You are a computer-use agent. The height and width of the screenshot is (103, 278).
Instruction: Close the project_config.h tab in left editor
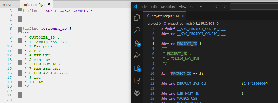pos(49,4)
